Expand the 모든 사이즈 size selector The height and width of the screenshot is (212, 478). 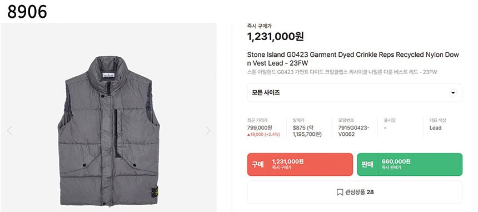click(355, 93)
